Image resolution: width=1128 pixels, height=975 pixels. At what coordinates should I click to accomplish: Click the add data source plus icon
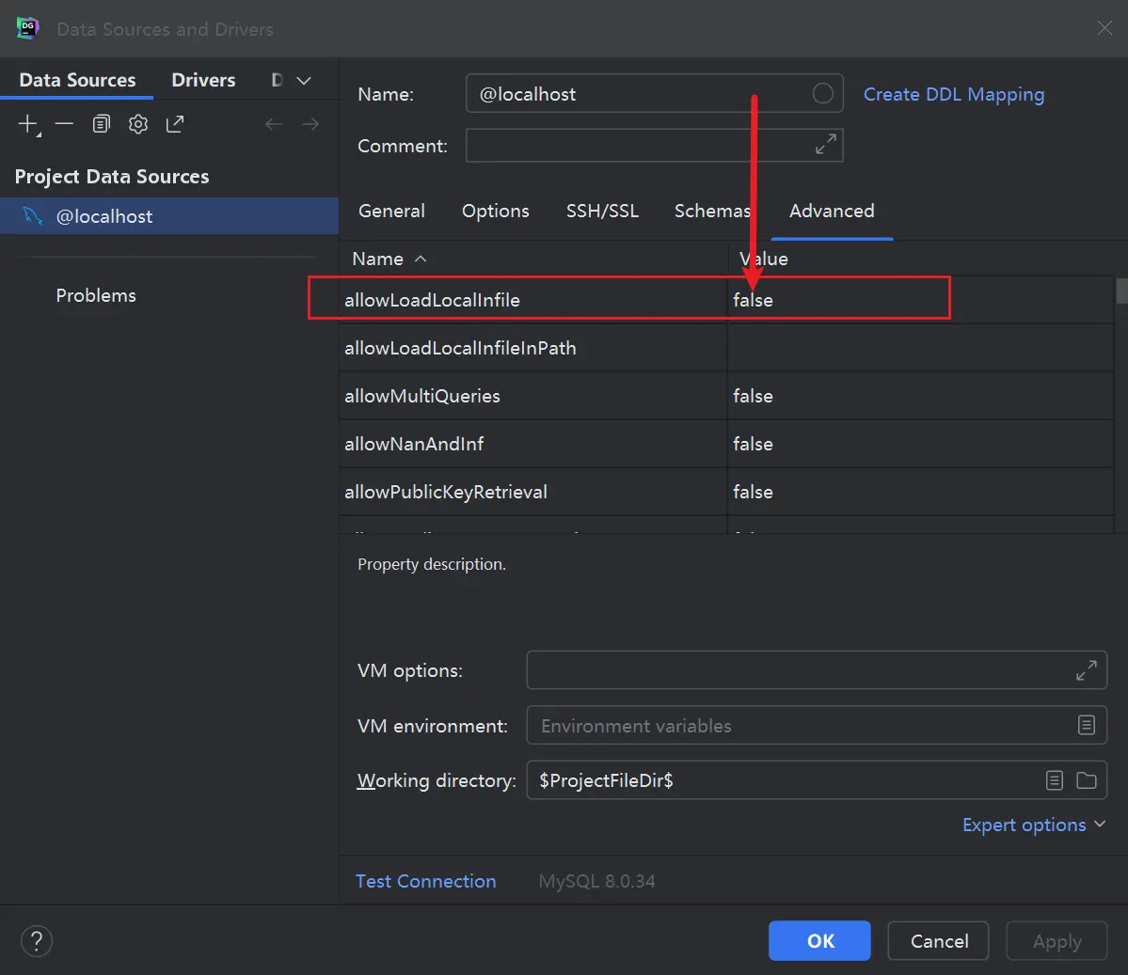(x=28, y=124)
